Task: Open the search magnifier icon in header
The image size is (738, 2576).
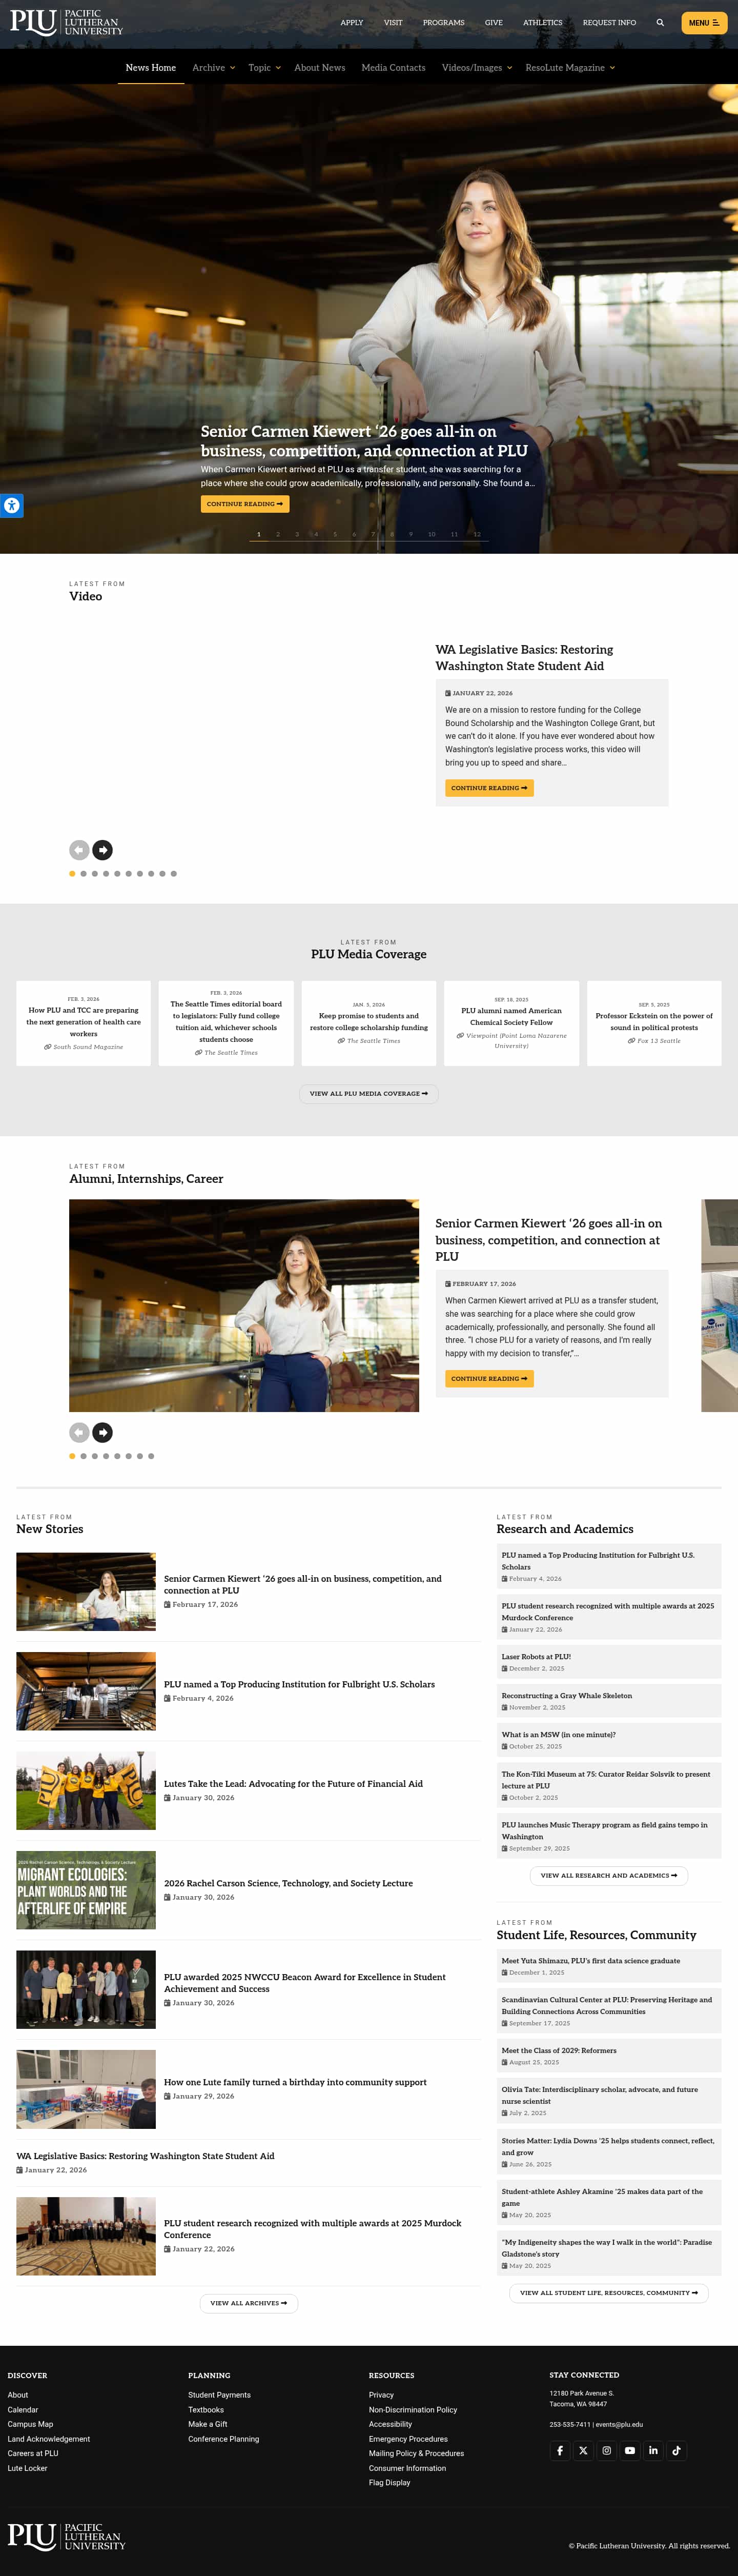Action: 660,22
